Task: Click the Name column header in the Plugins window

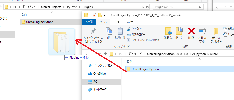Action: (24, 15)
